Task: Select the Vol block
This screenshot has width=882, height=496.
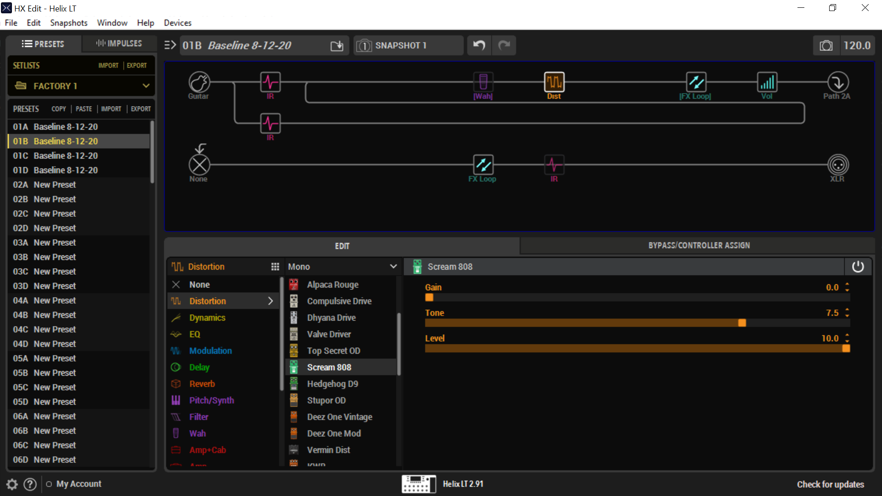Action: [767, 82]
